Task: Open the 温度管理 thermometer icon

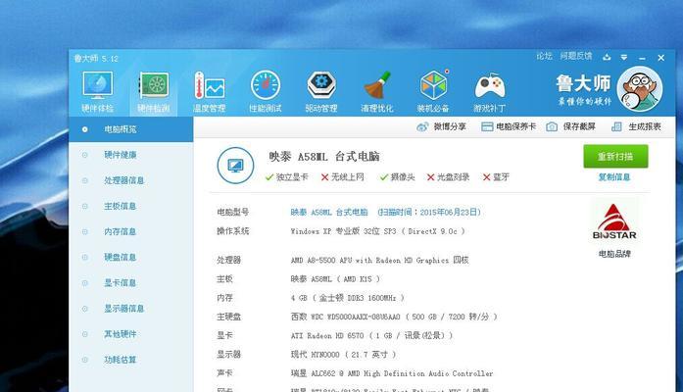Action: [x=210, y=86]
